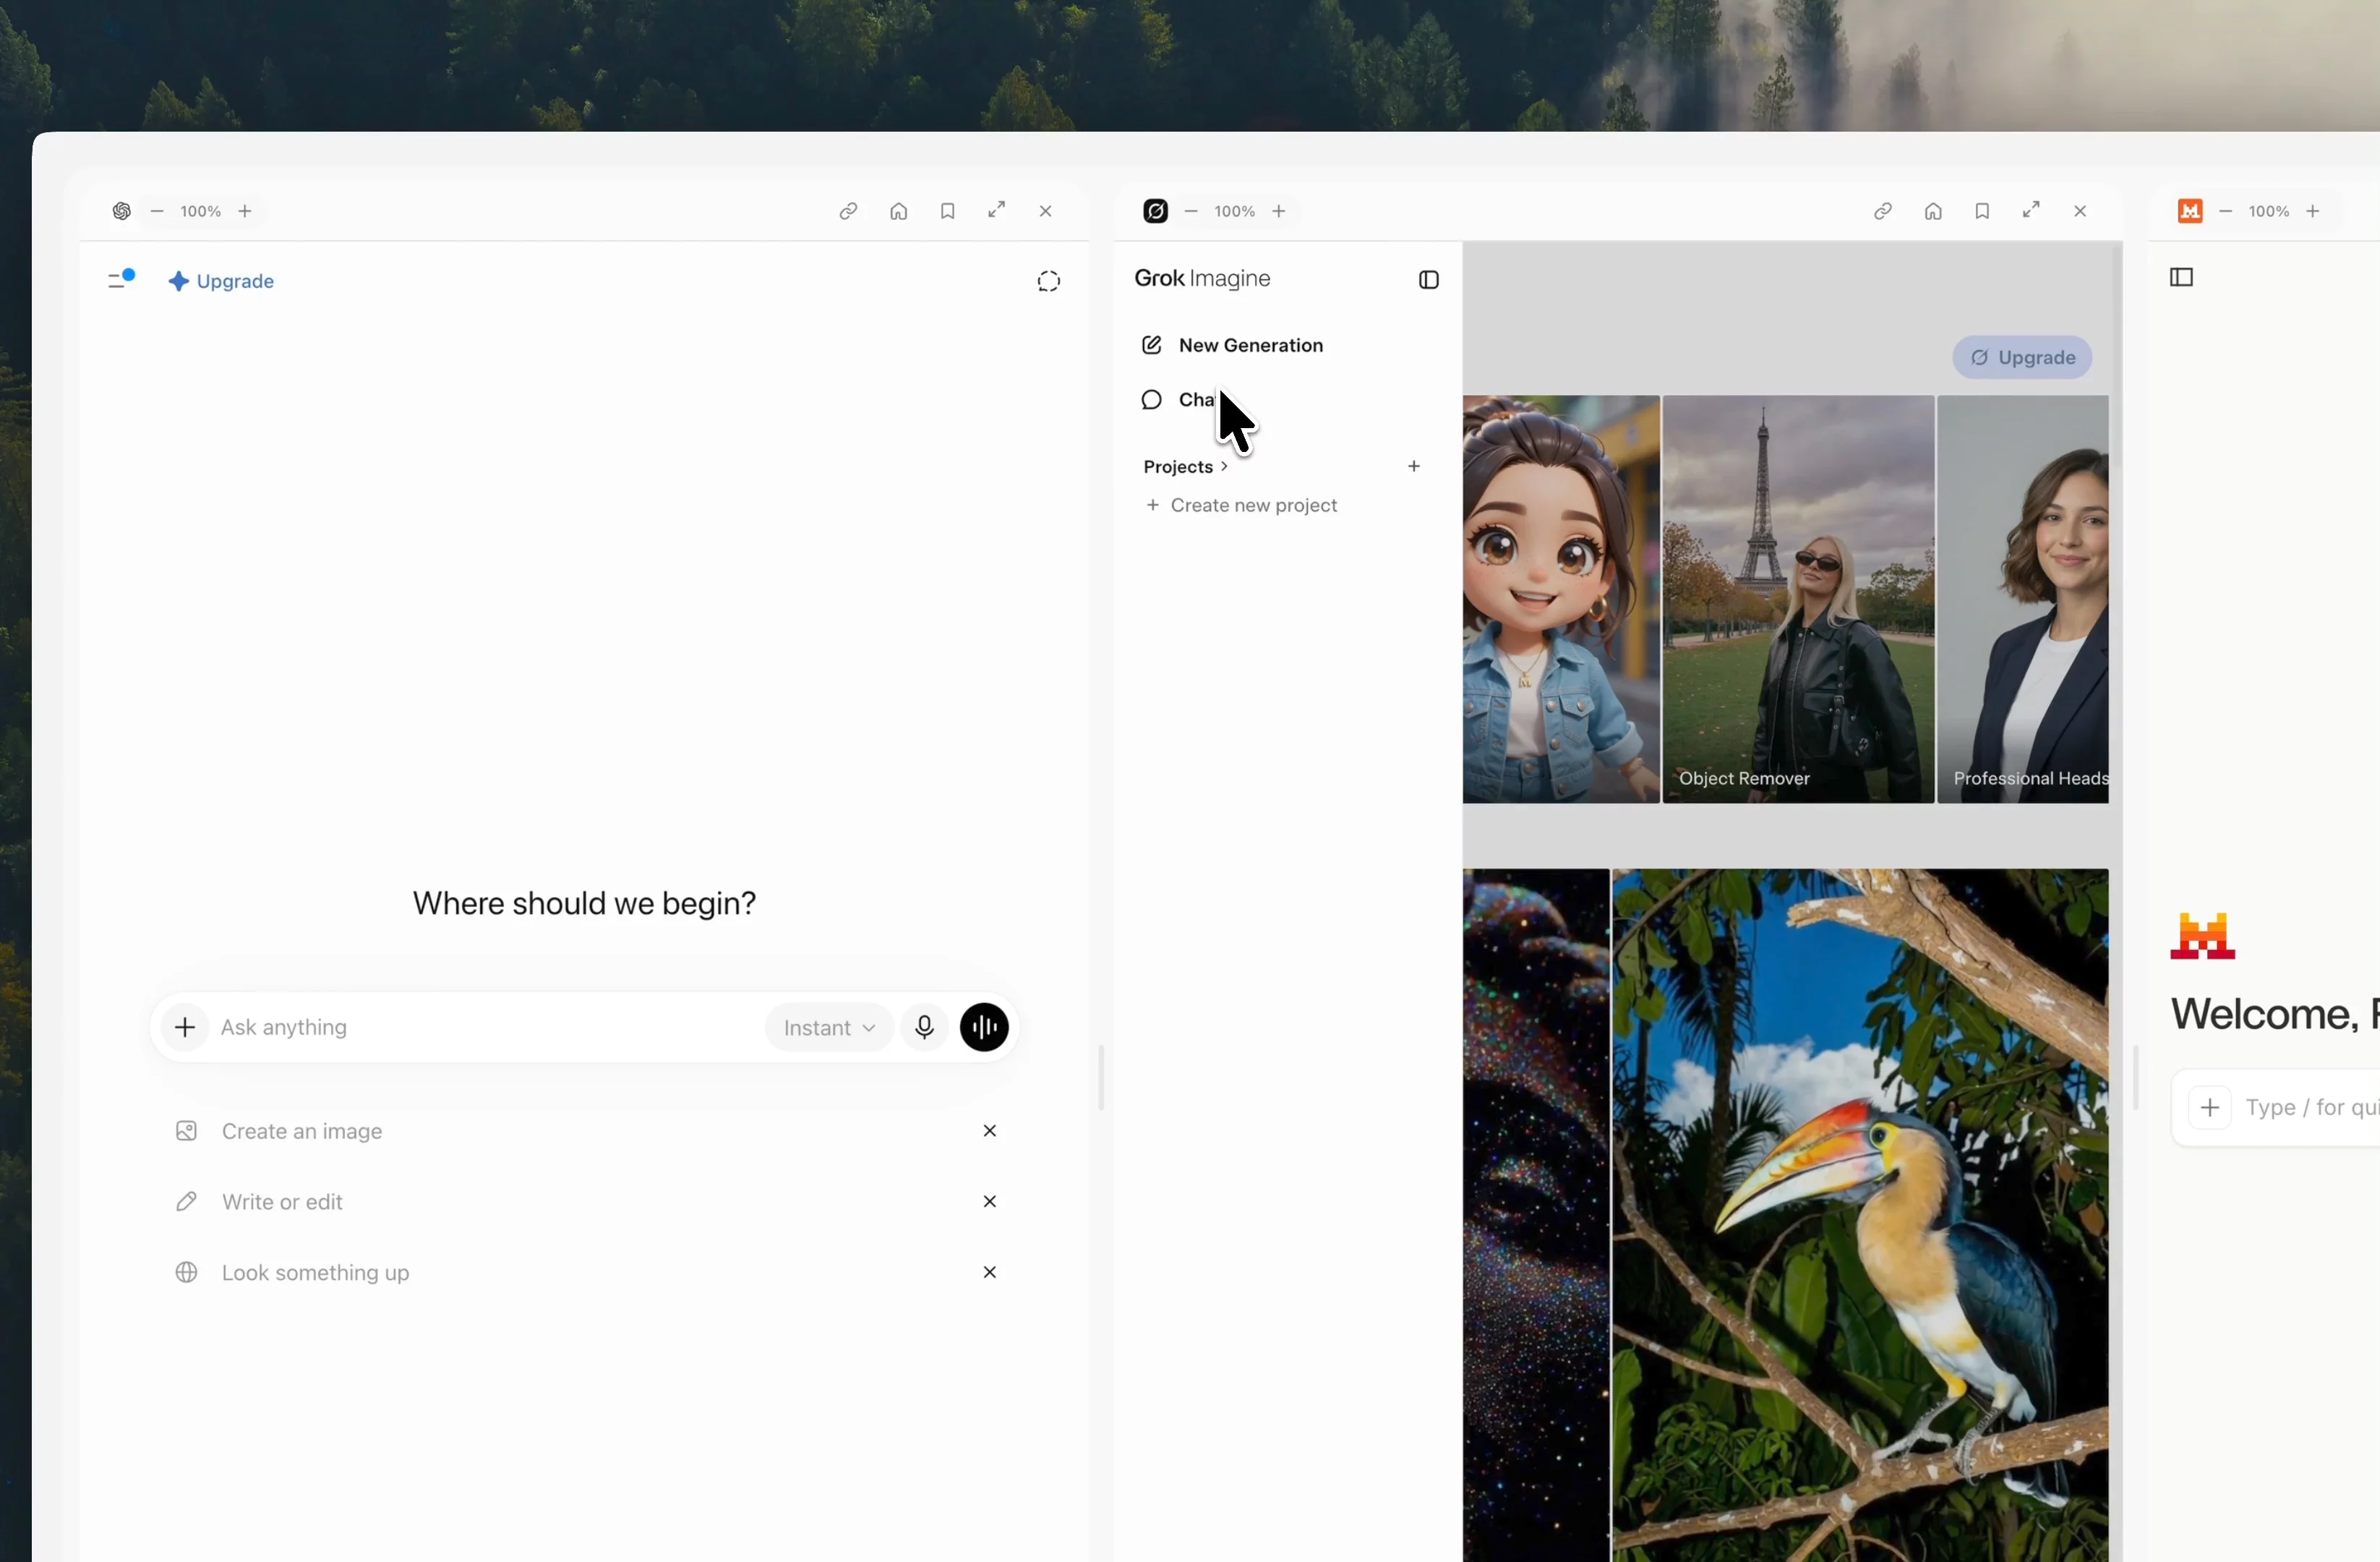Click the plus button in Mistral input
The width and height of the screenshot is (2380, 1562).
click(2210, 1108)
